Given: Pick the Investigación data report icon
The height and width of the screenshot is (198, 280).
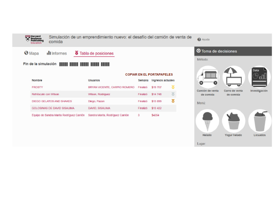Looking at the screenshot, I should pyautogui.click(x=259, y=77).
